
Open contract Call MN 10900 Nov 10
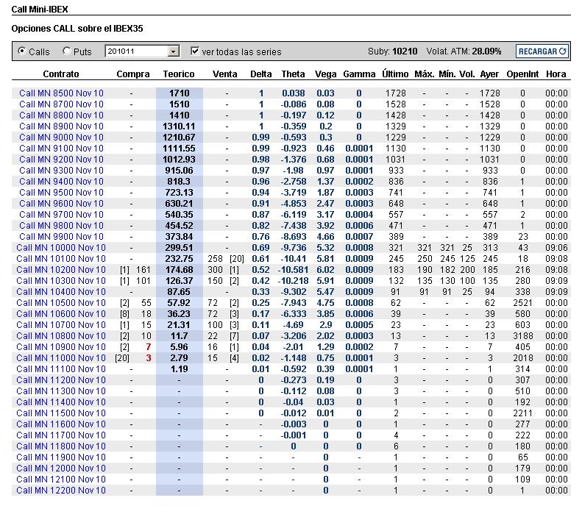pos(61,347)
